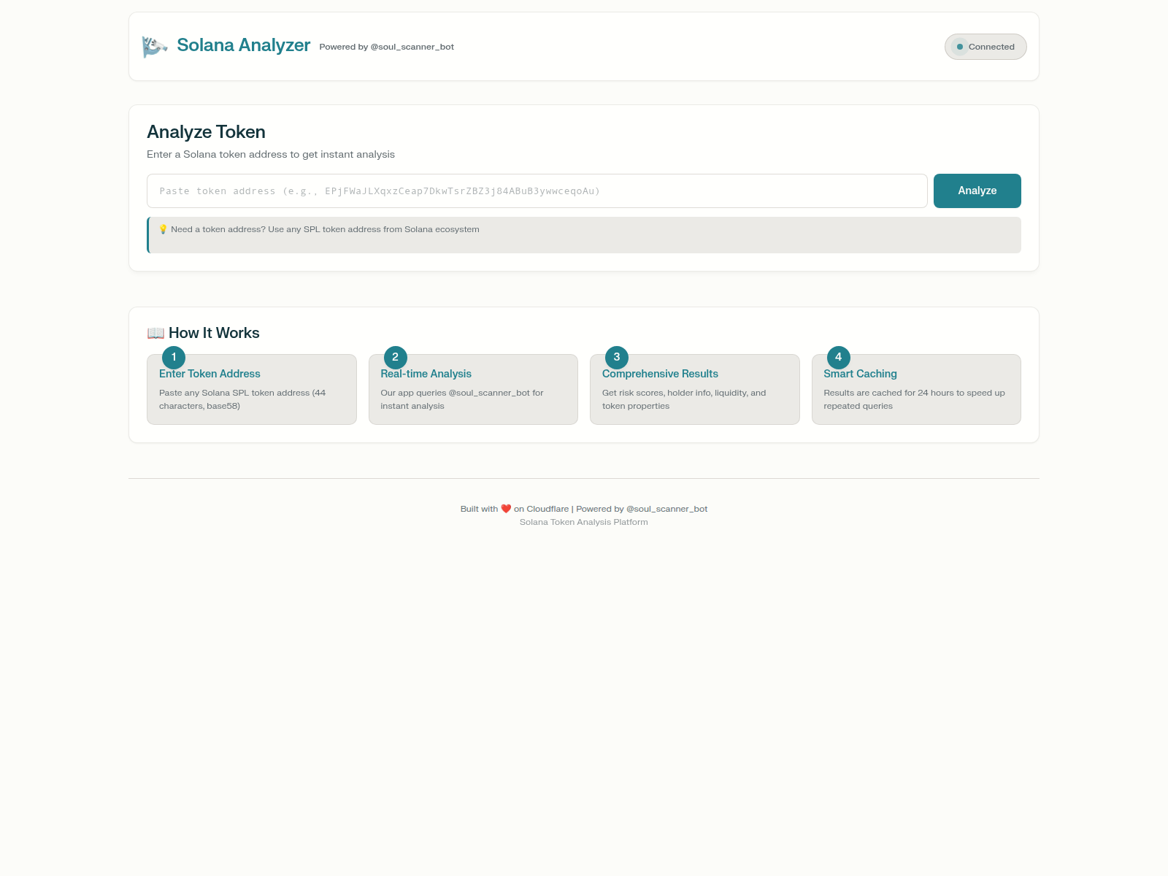Viewport: 1168px width, 876px height.
Task: Select the Real-time Analysis card title
Action: 426,374
